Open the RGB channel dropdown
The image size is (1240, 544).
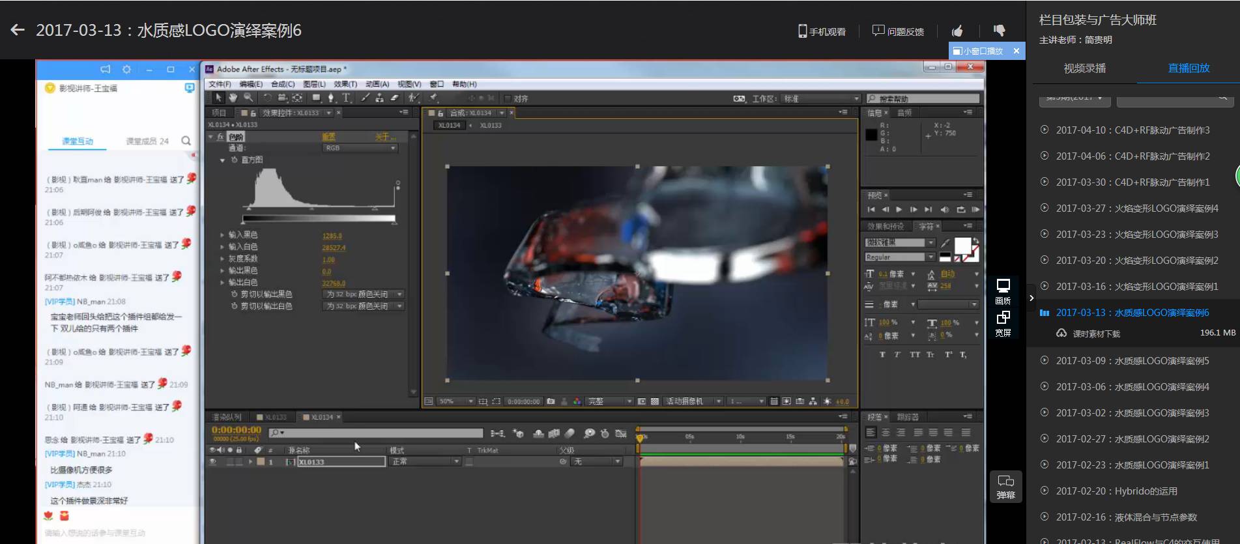coord(360,148)
